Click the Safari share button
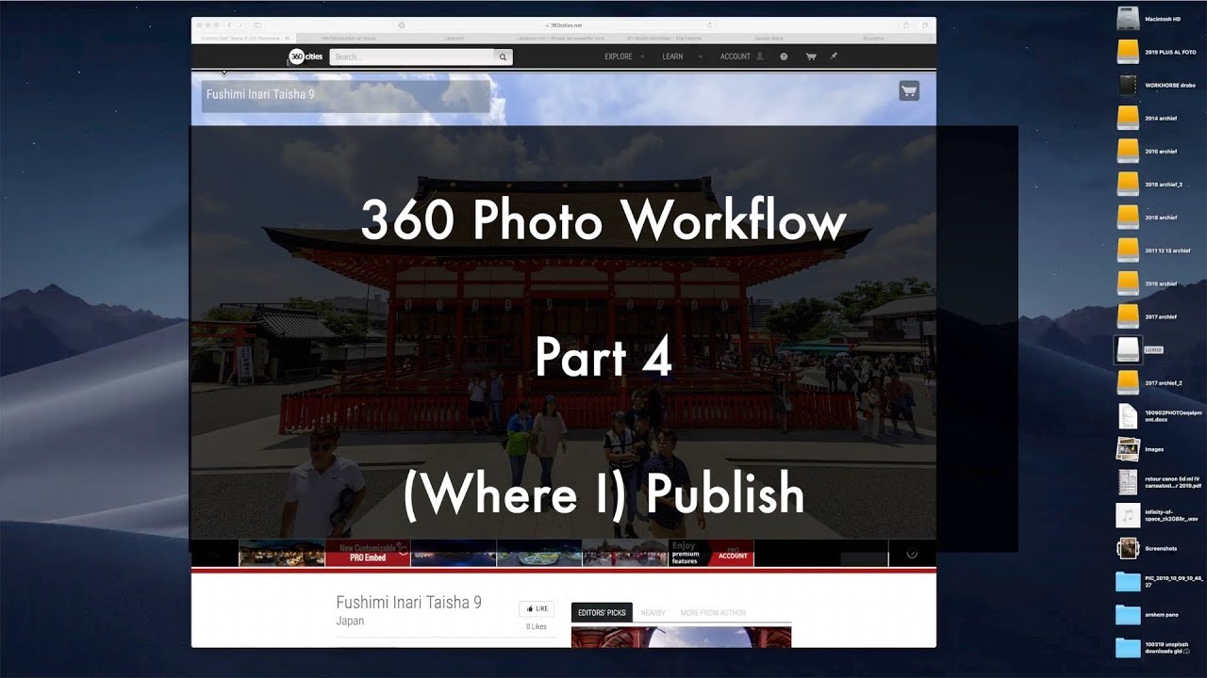 tap(906, 24)
